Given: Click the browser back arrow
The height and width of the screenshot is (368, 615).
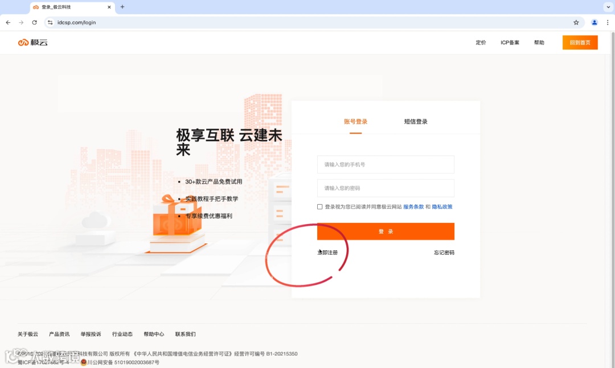Looking at the screenshot, I should tap(8, 22).
